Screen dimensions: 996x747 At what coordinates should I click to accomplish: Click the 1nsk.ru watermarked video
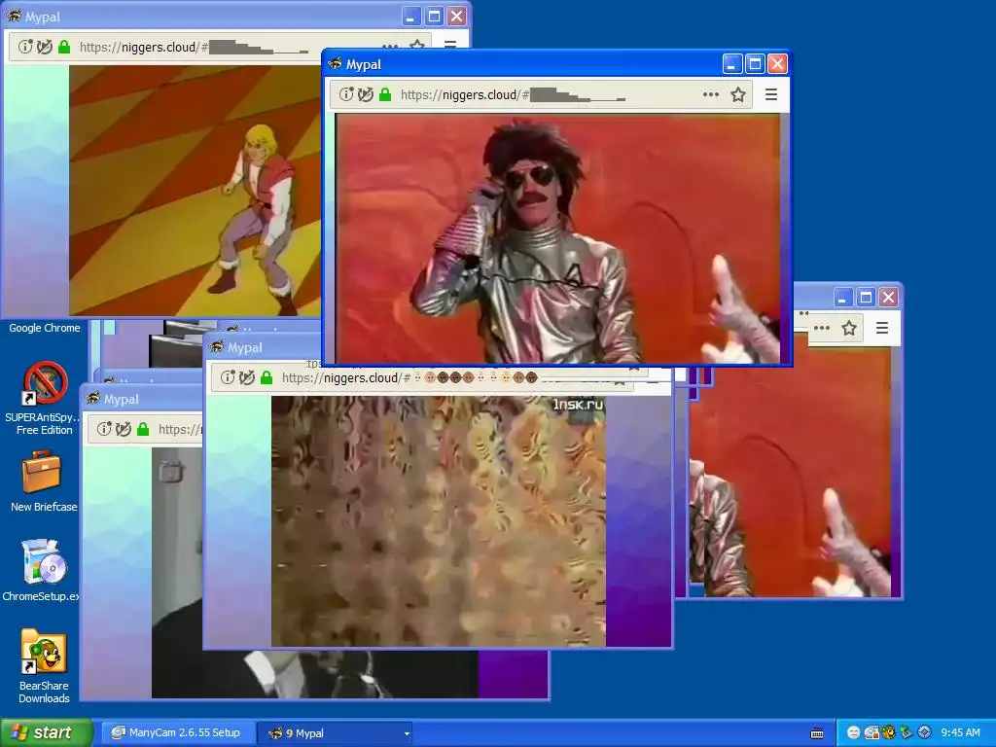tap(439, 521)
